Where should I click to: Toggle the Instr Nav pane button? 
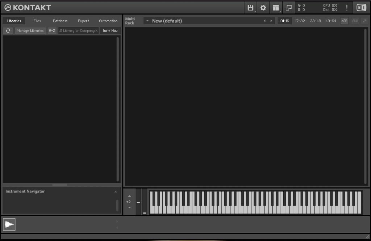click(110, 30)
